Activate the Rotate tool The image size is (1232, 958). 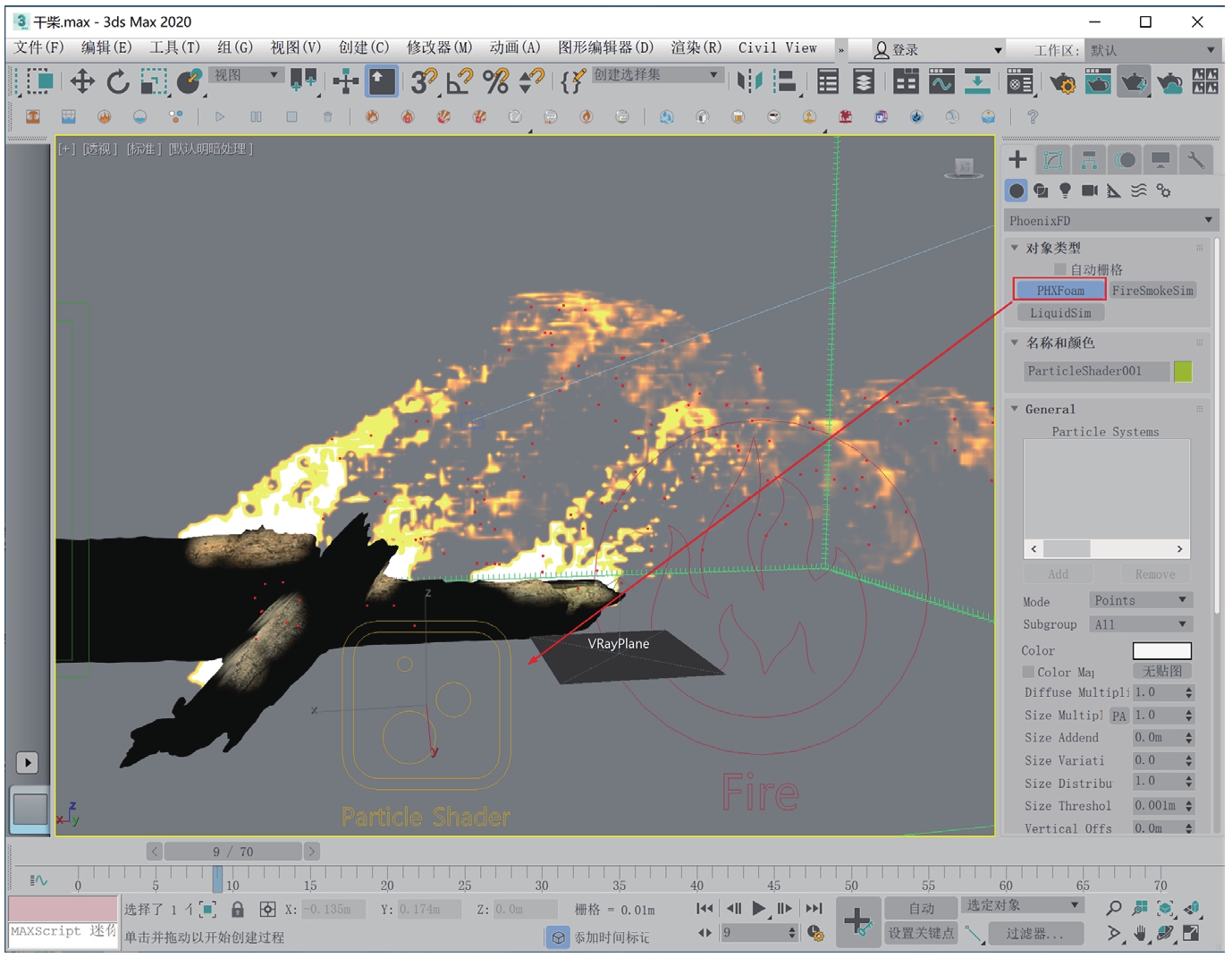pyautogui.click(x=118, y=82)
